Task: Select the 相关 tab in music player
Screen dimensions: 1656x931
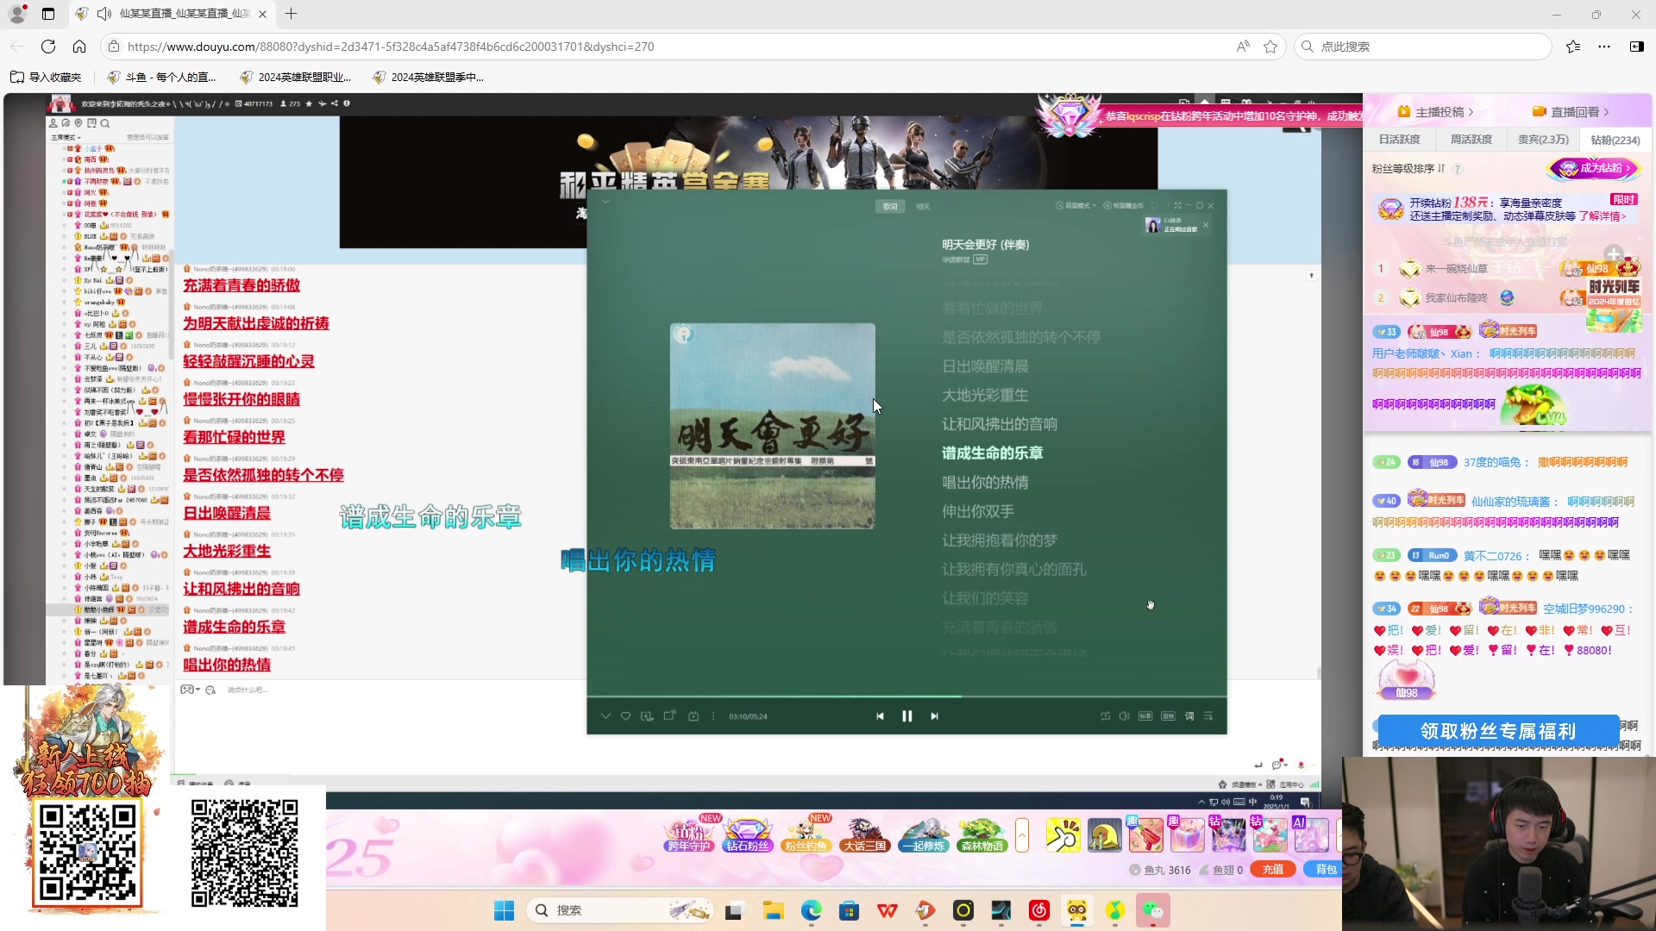Action: (923, 206)
